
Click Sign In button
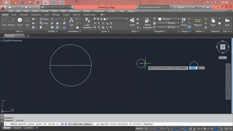tap(179, 7)
